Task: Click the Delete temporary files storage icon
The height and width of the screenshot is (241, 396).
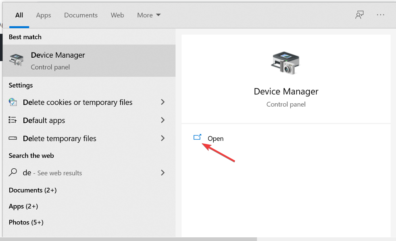Action: coord(13,138)
